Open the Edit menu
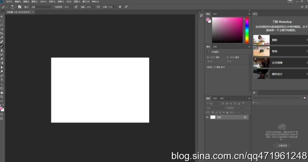Viewport: 308px width, 162px height. tap(18, 2)
